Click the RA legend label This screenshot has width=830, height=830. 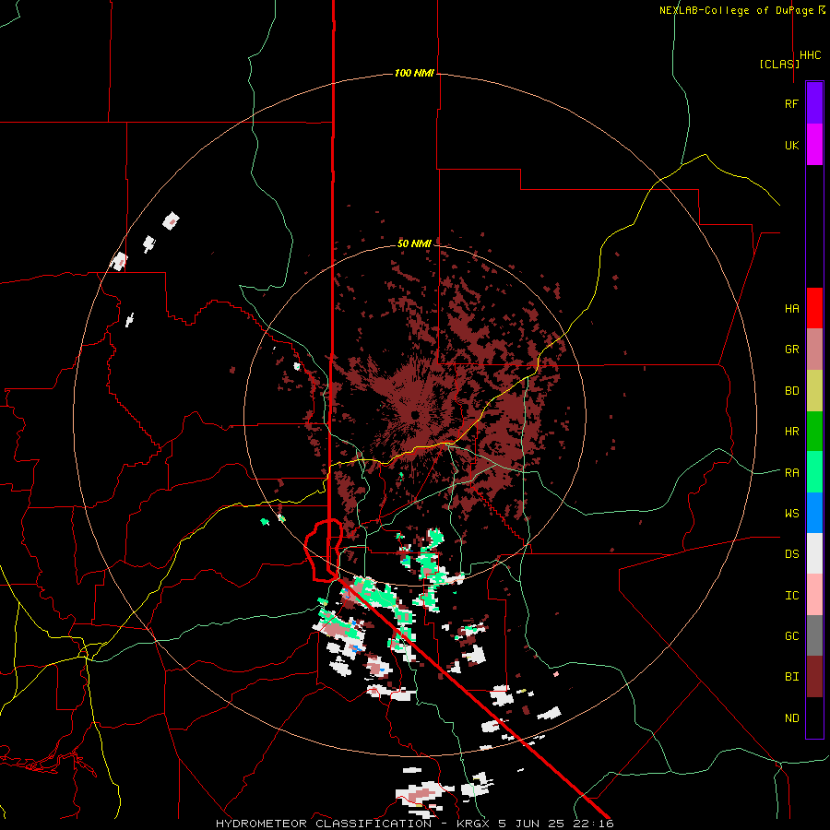tap(791, 473)
